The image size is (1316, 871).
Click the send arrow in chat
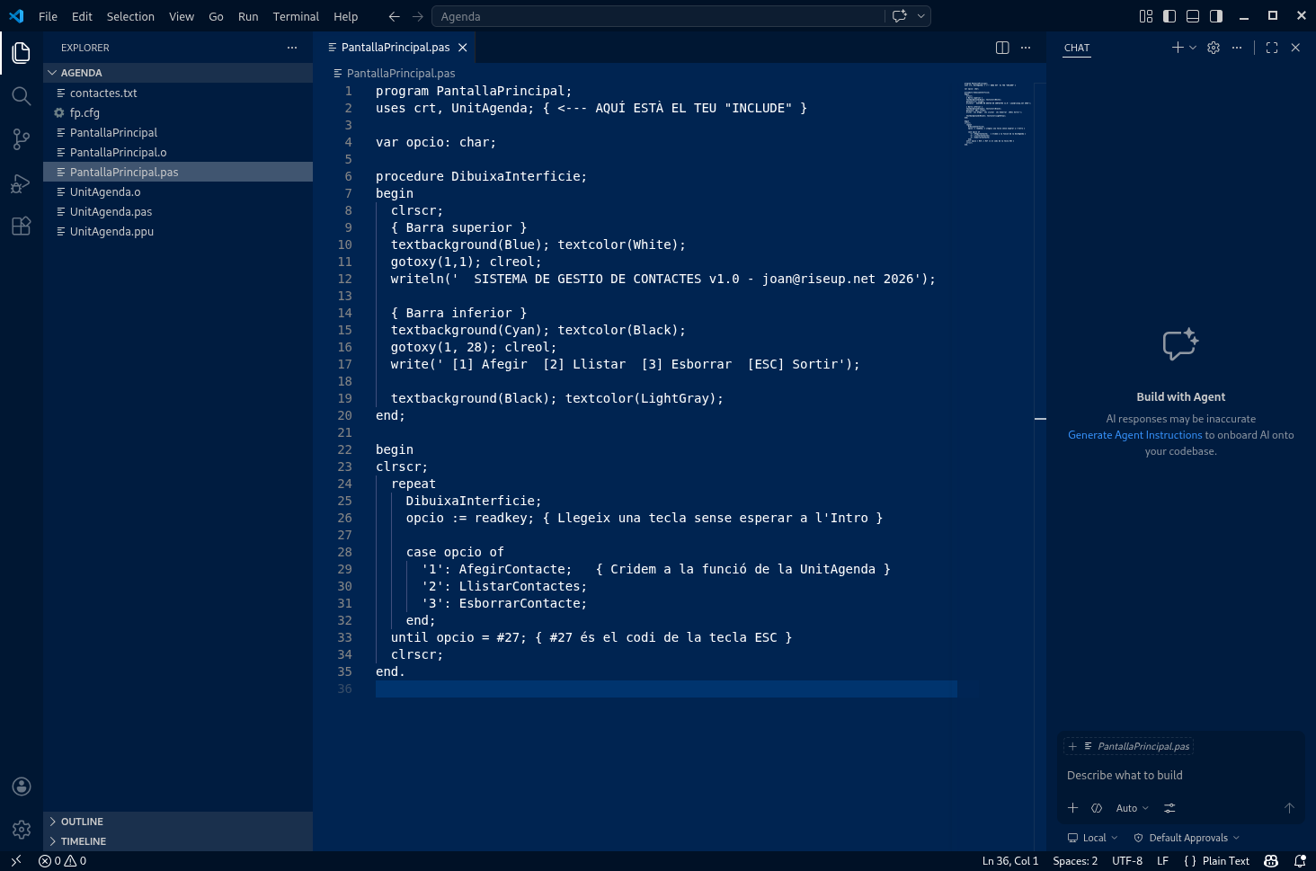coord(1289,808)
